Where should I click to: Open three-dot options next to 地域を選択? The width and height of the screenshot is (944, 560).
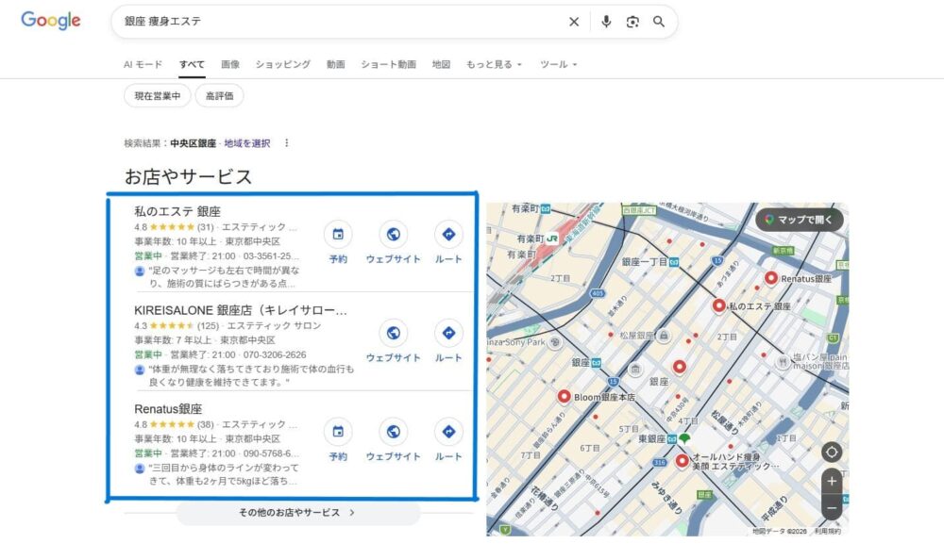[x=287, y=143]
